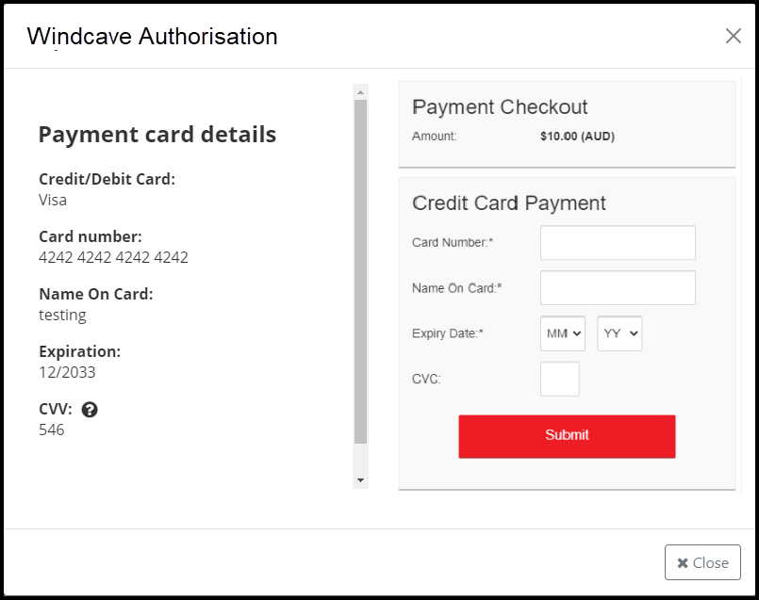
Task: Click the CVV help question mark icon
Action: pyautogui.click(x=90, y=410)
